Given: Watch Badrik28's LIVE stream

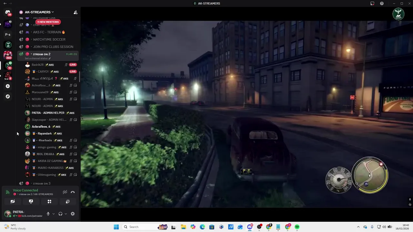Looking at the screenshot, I should click(x=73, y=65).
